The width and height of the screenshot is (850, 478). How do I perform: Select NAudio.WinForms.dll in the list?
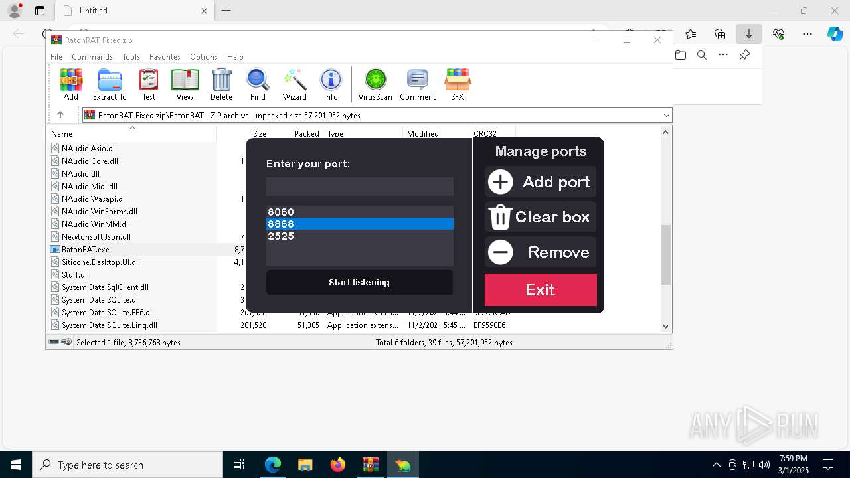click(x=100, y=212)
